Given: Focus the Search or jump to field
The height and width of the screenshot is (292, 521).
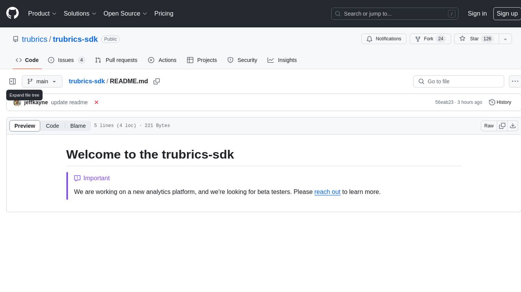Looking at the screenshot, I should pyautogui.click(x=395, y=14).
